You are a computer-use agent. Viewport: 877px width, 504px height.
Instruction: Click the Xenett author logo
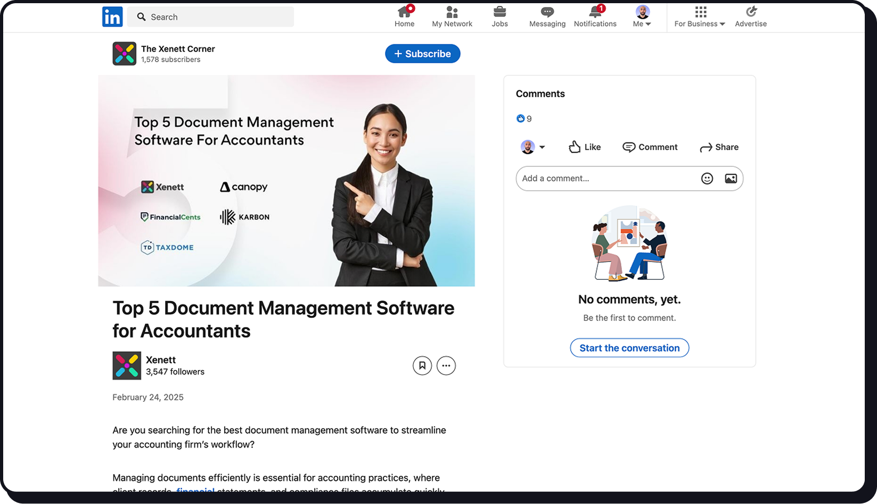coord(127,366)
